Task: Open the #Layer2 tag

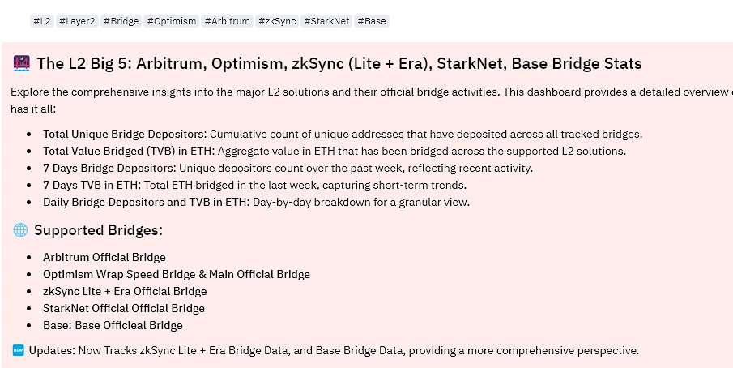Action: 77,21
